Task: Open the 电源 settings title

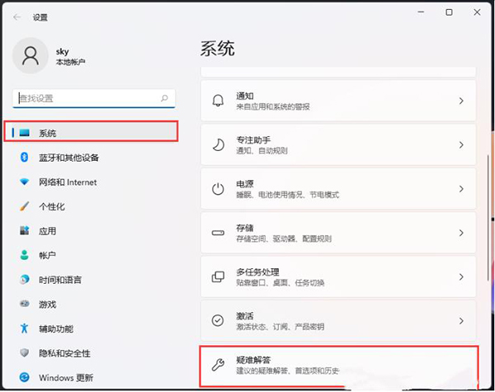Action: pyautogui.click(x=245, y=183)
